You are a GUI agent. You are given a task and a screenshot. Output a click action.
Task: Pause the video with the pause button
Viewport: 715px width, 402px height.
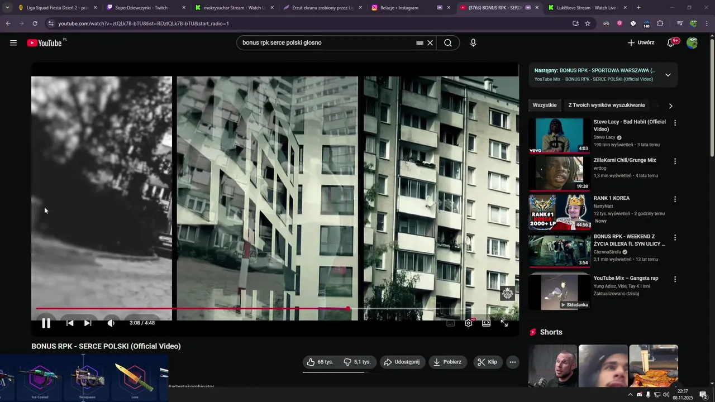46,323
